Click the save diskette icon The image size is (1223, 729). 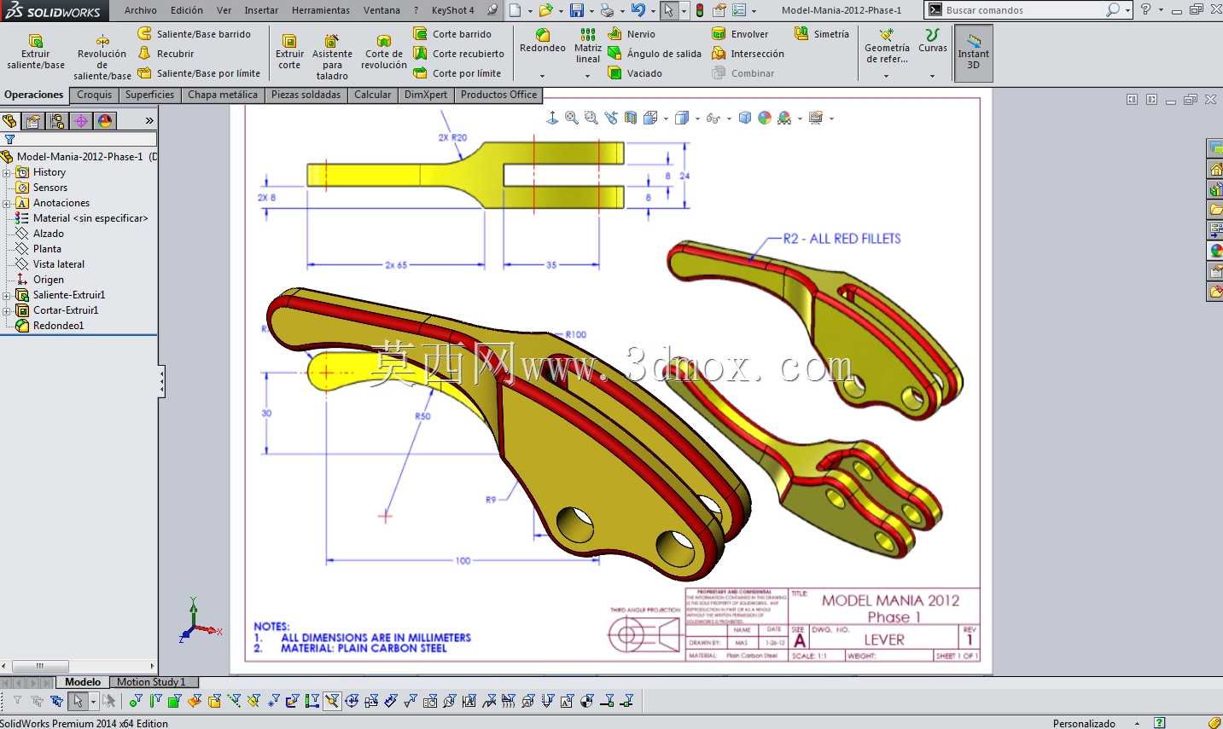click(577, 10)
